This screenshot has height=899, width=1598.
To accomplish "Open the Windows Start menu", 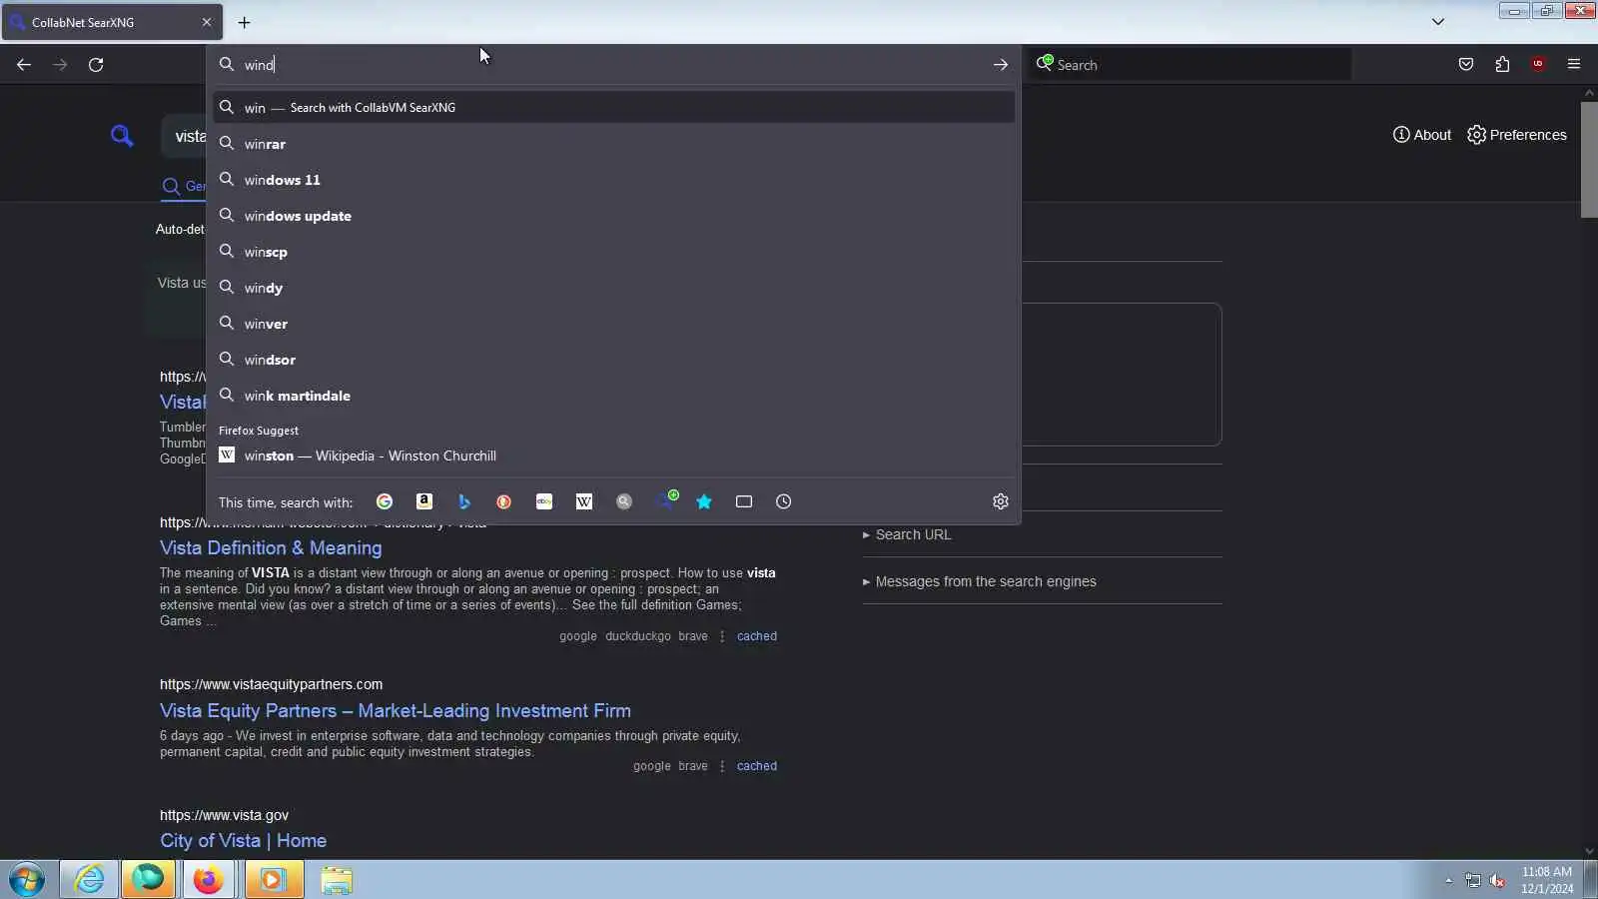I will click(27, 880).
